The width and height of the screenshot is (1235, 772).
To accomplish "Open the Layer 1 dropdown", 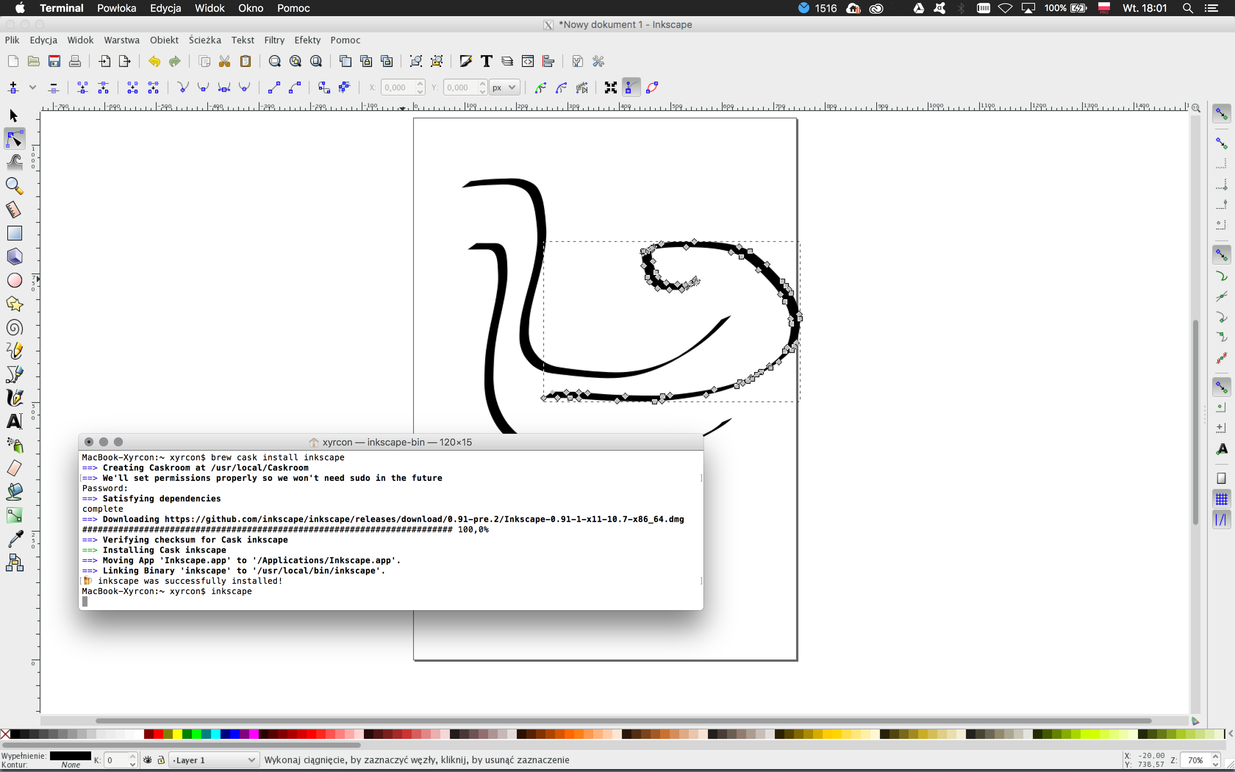I will click(213, 760).
